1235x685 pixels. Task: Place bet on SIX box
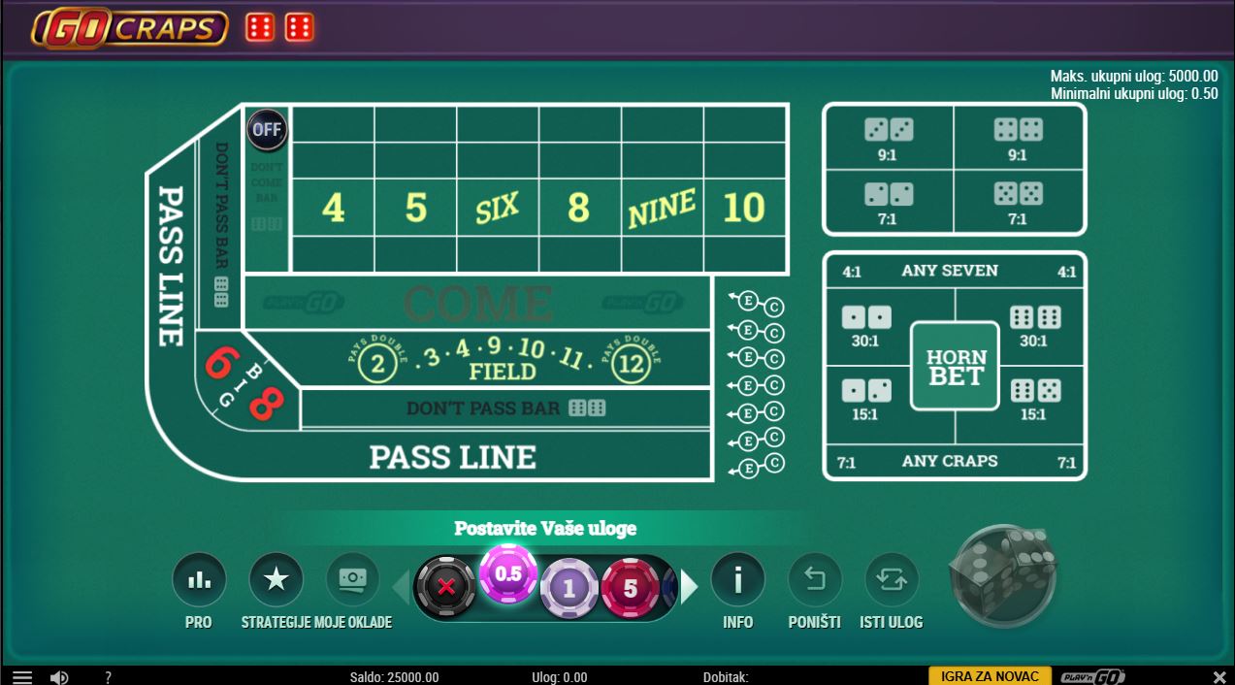498,207
